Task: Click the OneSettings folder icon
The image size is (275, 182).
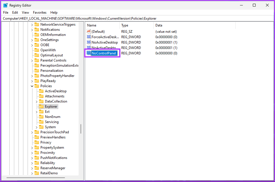Action: coord(37,40)
